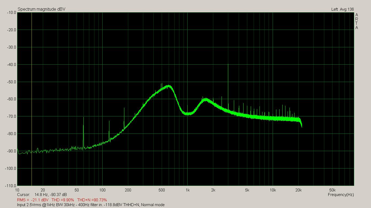Click the 'Left Avg:136' label
371x208 pixels.
[x=342, y=9]
